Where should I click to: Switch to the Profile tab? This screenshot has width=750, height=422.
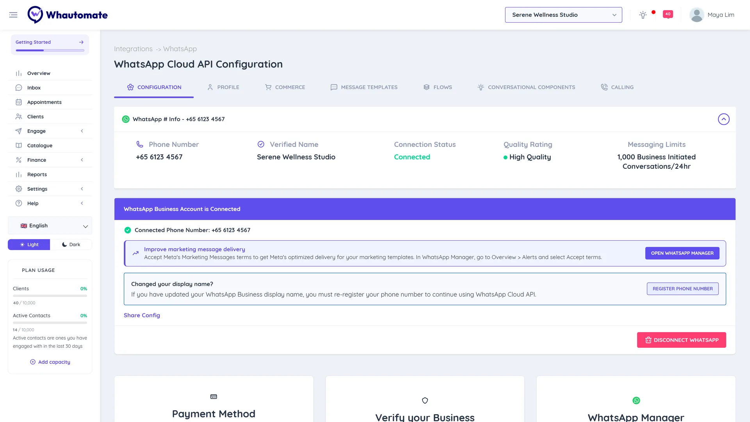click(223, 87)
